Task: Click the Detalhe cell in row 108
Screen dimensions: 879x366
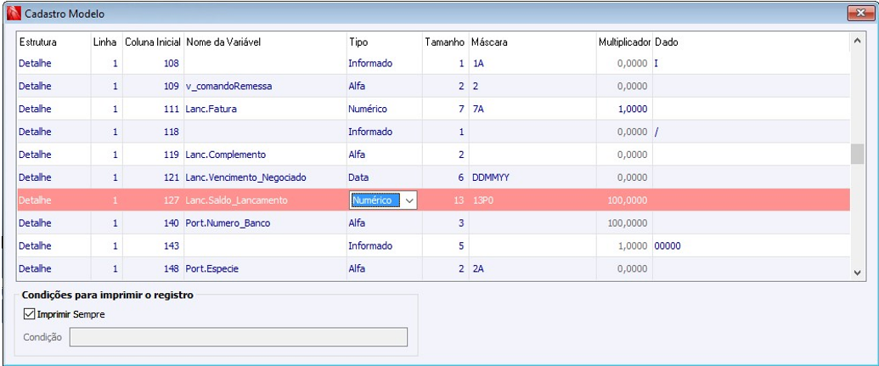Action: click(54, 64)
